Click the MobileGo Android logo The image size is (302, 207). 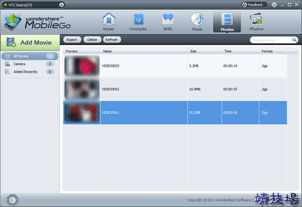click(x=13, y=22)
